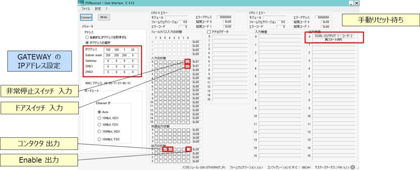Choose 100Mbit, FDX baud rate
Screen dimensions: 420x170
[x=99, y=139]
